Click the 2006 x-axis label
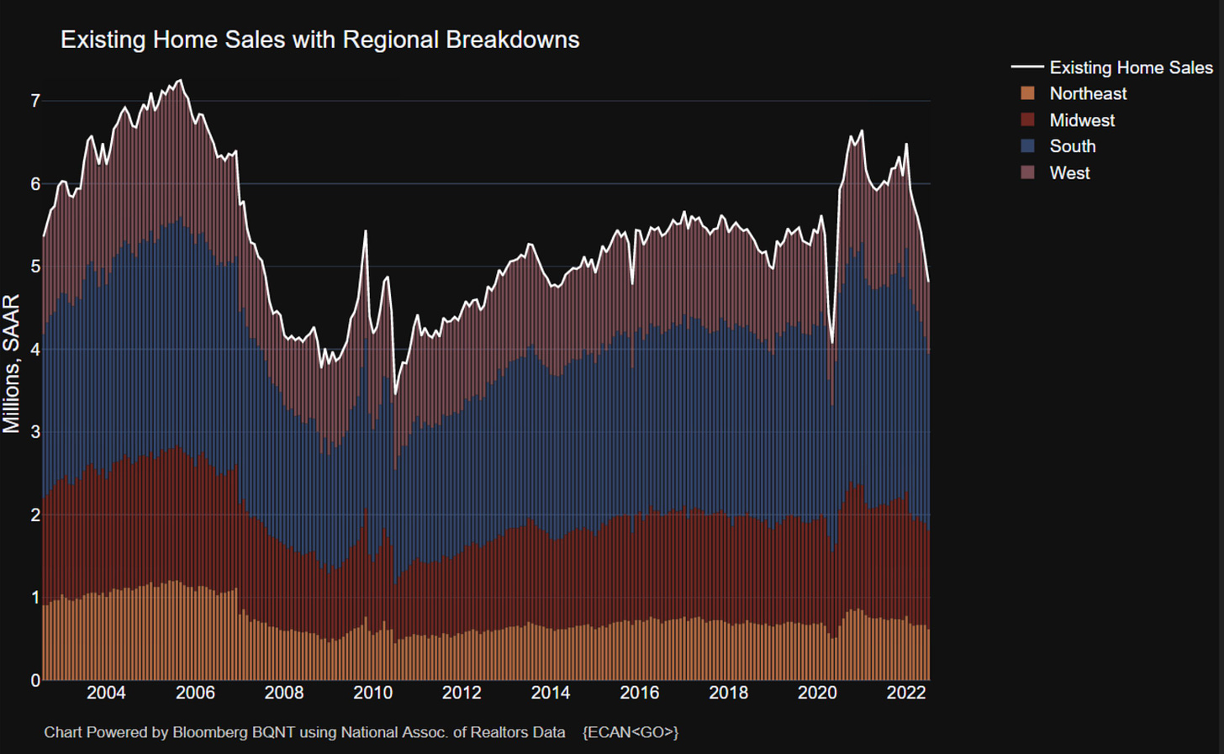The width and height of the screenshot is (1224, 754). pyautogui.click(x=195, y=693)
